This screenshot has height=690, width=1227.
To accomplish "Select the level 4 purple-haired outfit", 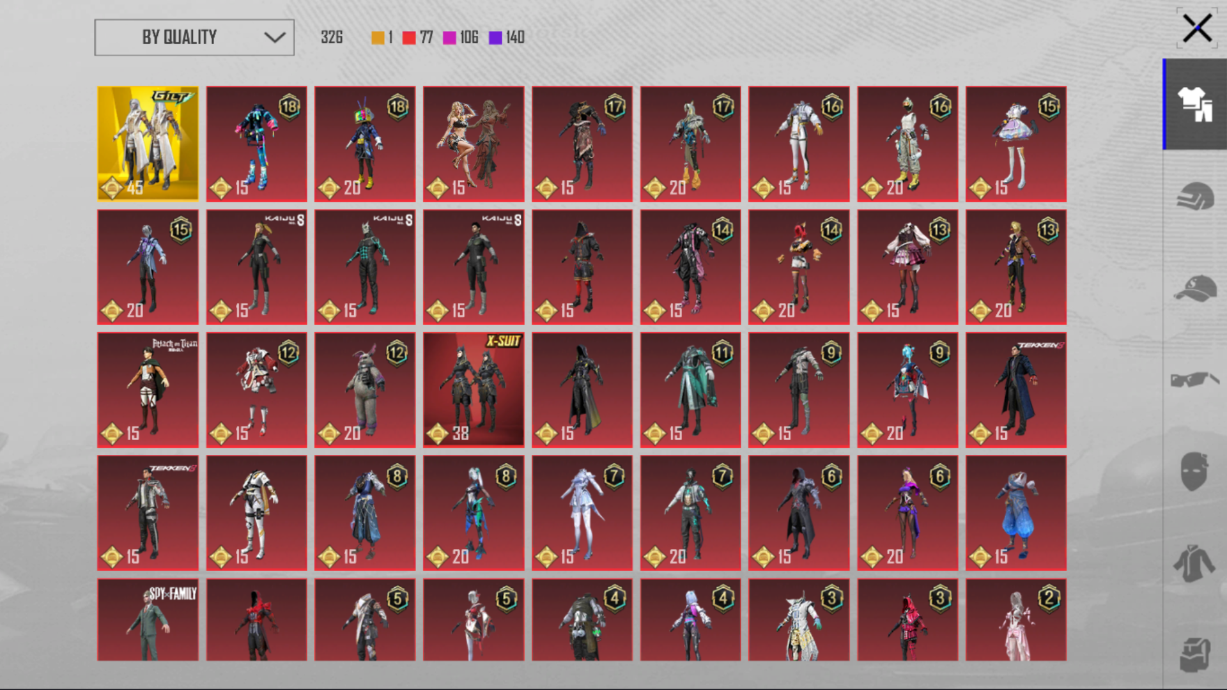I will pos(690,620).
